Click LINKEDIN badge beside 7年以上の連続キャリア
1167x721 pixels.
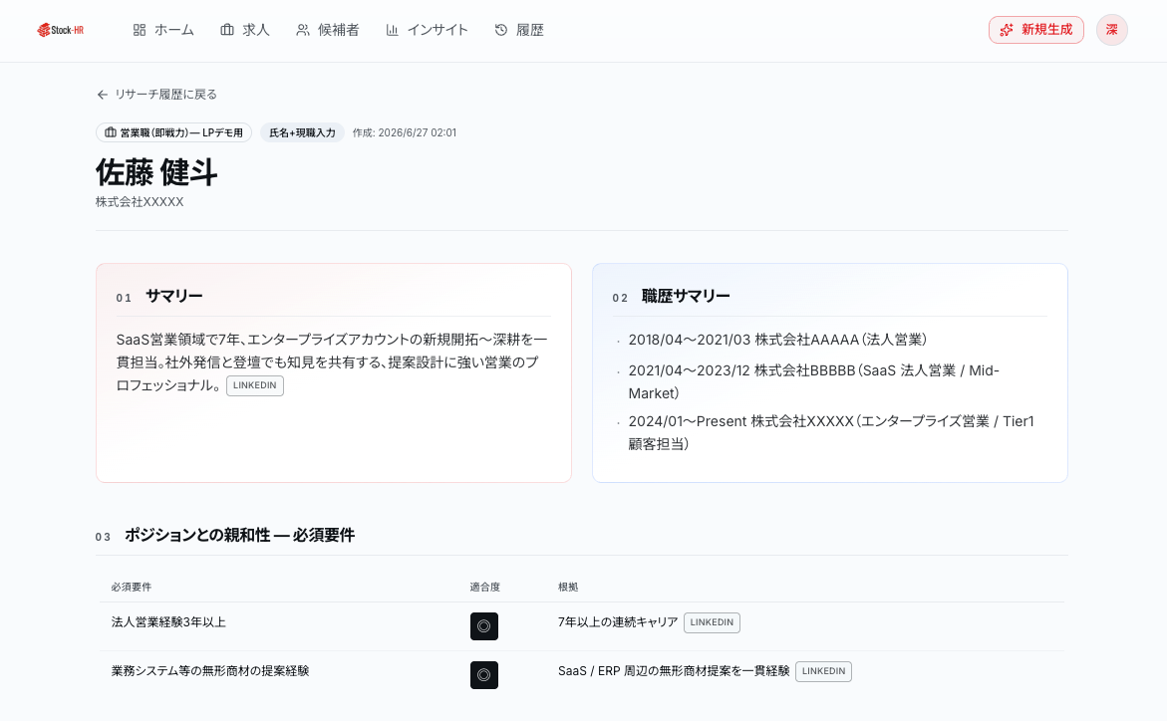tap(712, 622)
